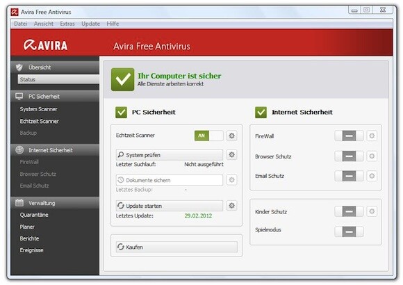This screenshot has height=285, width=403.
Task: Click the Dokumente sichern button
Action: (170, 180)
